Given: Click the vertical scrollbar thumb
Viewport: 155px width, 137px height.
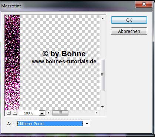Looking at the screenshot, I should click(x=102, y=75).
